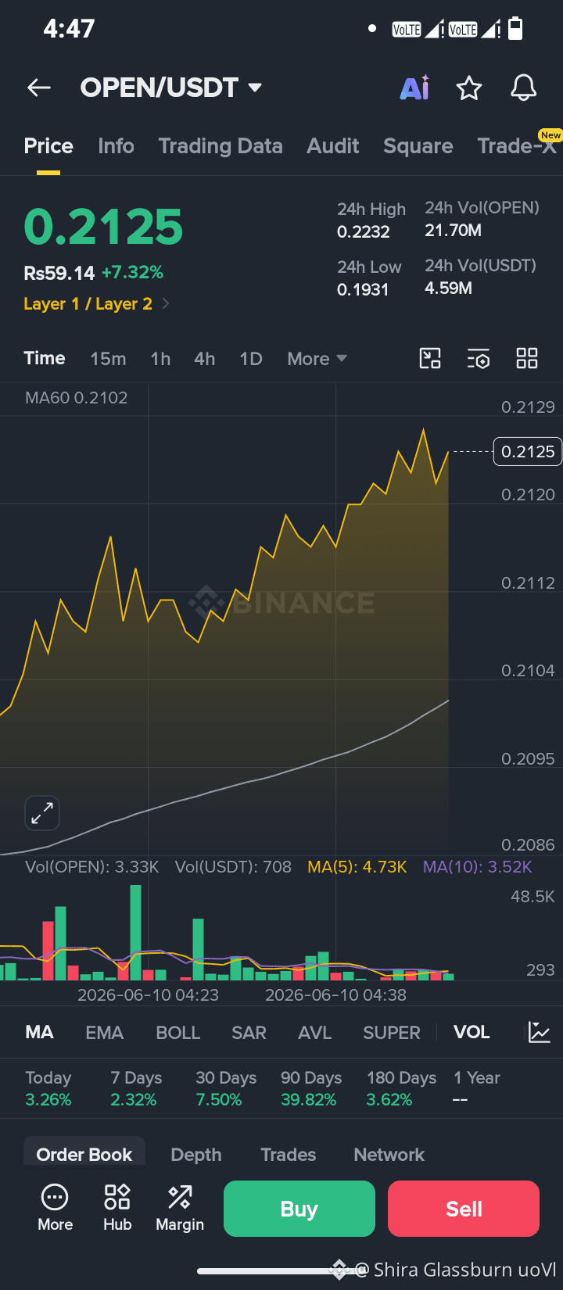Viewport: 563px width, 1290px height.
Task: Open the Margin trading icon
Action: 180,1208
